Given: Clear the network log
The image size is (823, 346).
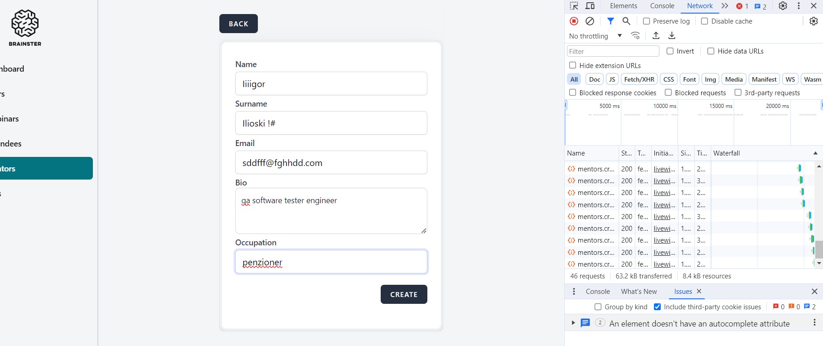Looking at the screenshot, I should point(590,21).
